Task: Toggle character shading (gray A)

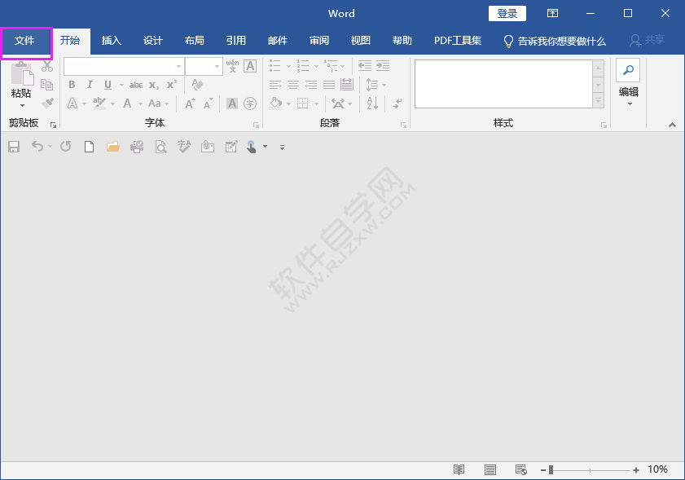Action: [x=232, y=103]
